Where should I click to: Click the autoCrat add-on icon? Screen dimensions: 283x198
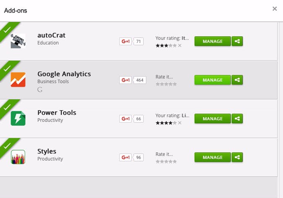point(18,41)
